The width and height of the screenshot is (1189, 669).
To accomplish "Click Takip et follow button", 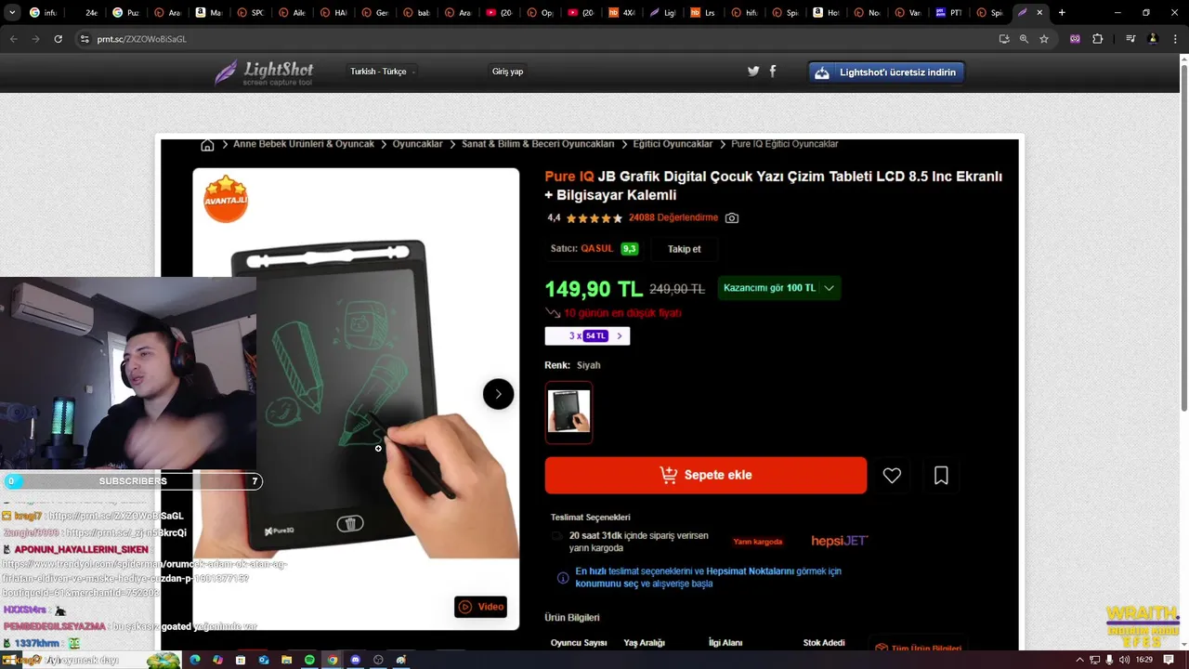I will [x=684, y=249].
